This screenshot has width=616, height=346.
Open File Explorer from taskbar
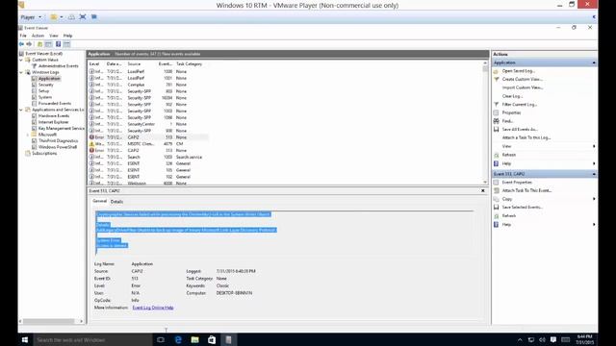click(194, 339)
